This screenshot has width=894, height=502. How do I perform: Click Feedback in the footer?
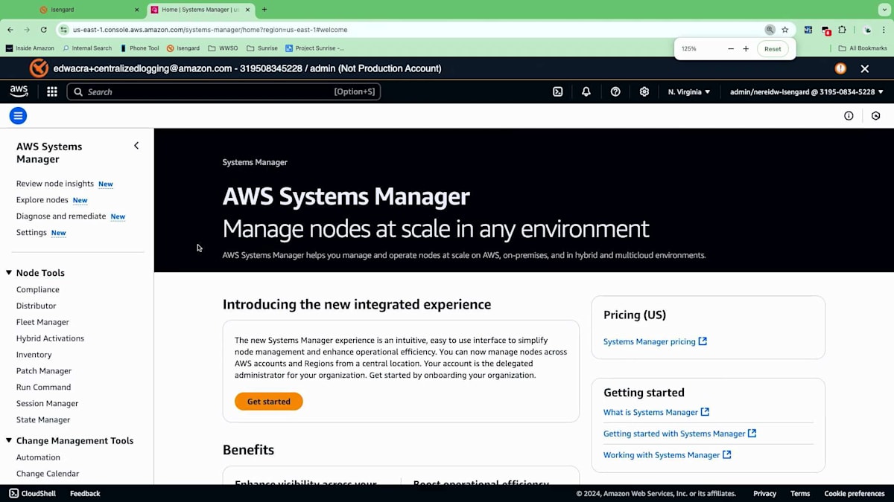[85, 494]
